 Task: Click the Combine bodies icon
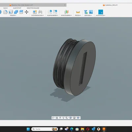click(16, 12)
